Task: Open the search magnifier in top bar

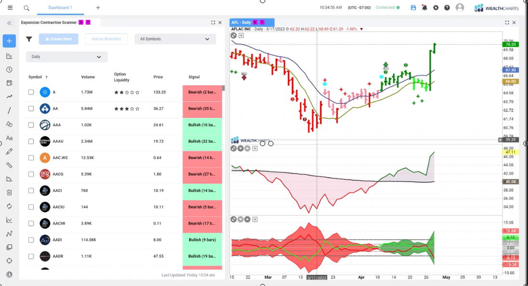Action: click(x=26, y=8)
